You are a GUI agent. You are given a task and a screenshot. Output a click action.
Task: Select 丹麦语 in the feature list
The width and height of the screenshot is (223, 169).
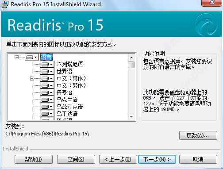(65, 92)
